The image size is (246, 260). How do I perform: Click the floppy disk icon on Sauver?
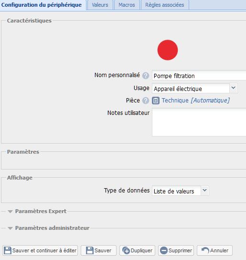pos(90,250)
